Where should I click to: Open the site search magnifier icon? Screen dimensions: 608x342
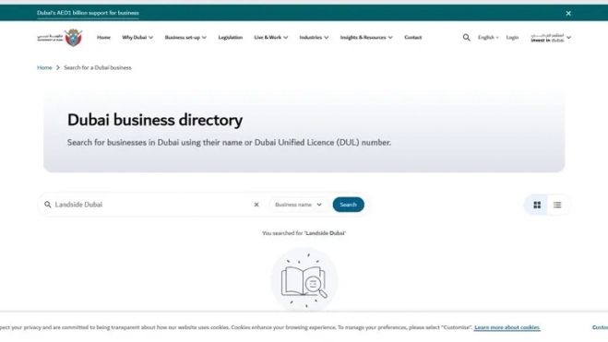(467, 38)
